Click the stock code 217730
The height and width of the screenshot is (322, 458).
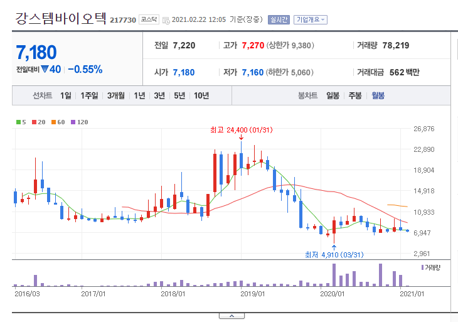click(x=123, y=20)
